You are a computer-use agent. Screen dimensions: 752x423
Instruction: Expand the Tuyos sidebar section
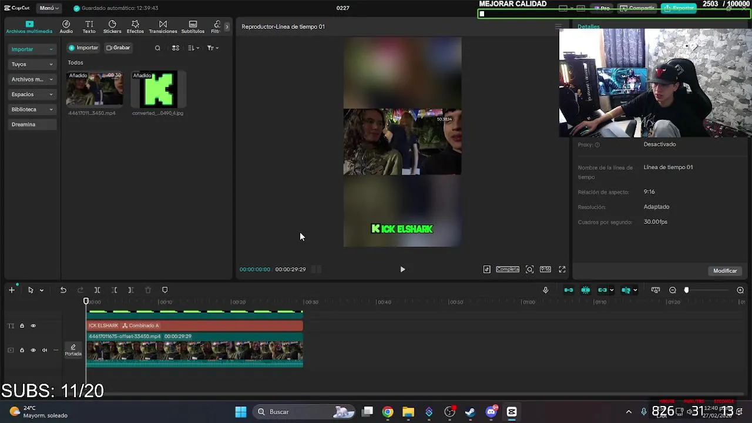tap(32, 64)
